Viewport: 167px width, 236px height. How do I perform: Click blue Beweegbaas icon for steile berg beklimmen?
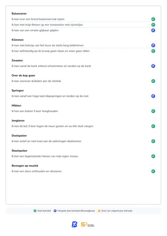[x=153, y=45]
